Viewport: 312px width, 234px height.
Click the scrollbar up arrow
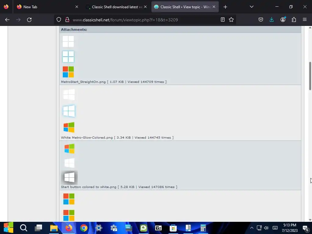point(310,28)
